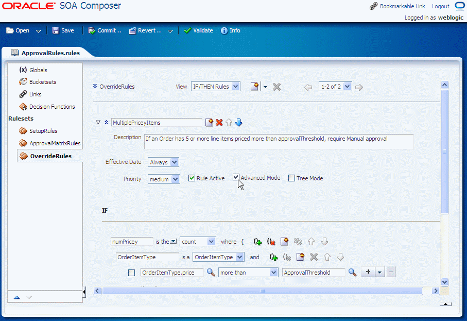Click the horizontal scrollbar right arrow
The width and height of the screenshot is (467, 321).
[436, 291]
